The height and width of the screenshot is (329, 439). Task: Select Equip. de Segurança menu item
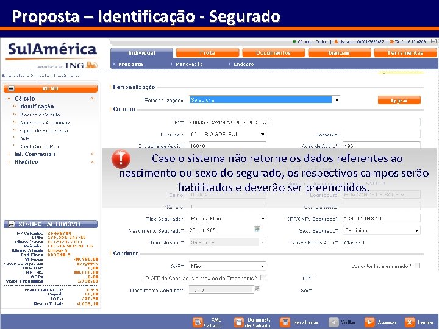click(x=43, y=130)
